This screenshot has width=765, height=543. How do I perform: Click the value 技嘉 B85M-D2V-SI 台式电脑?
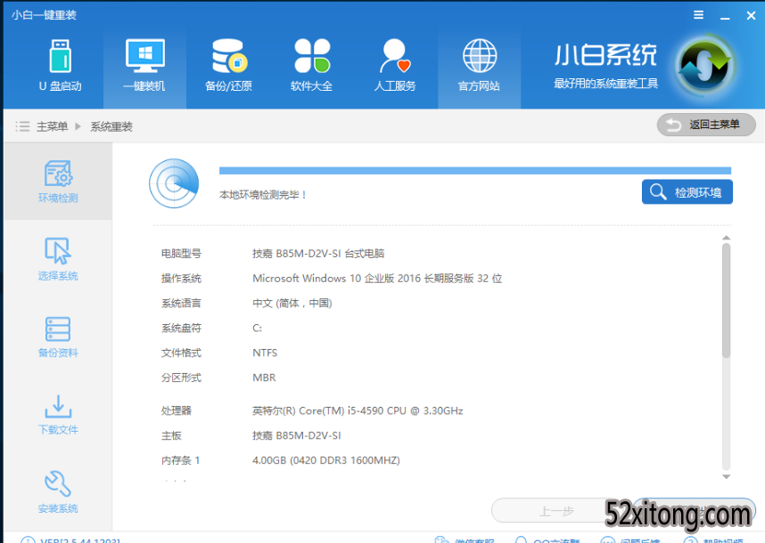[318, 253]
